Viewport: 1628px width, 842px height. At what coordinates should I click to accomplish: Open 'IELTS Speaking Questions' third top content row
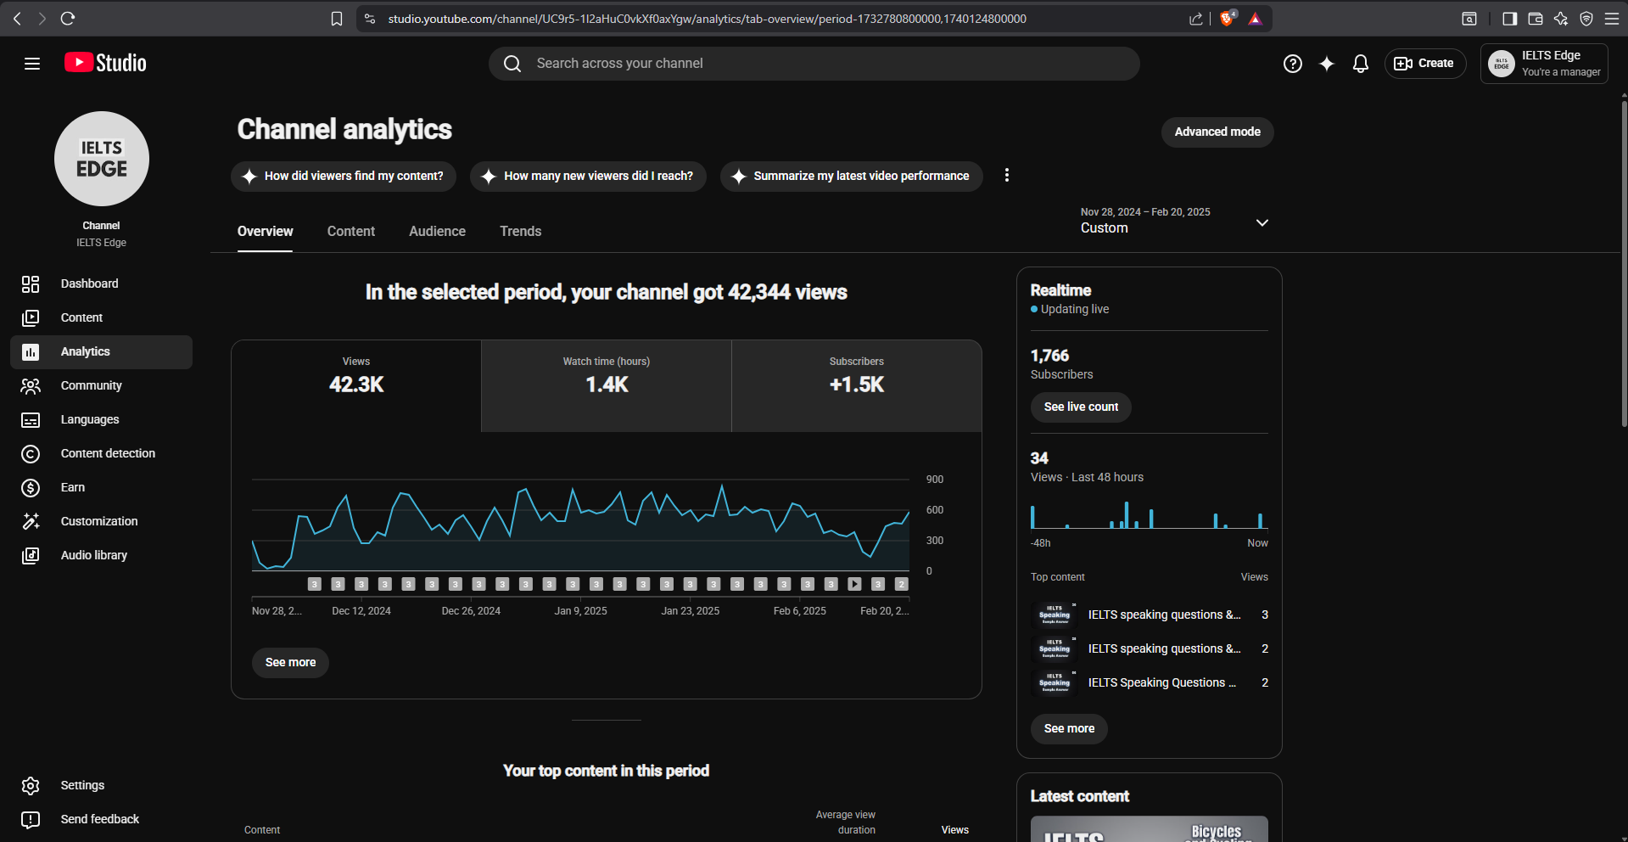point(1150,682)
